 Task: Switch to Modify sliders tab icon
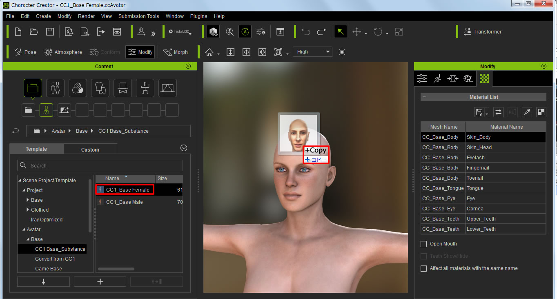(422, 78)
